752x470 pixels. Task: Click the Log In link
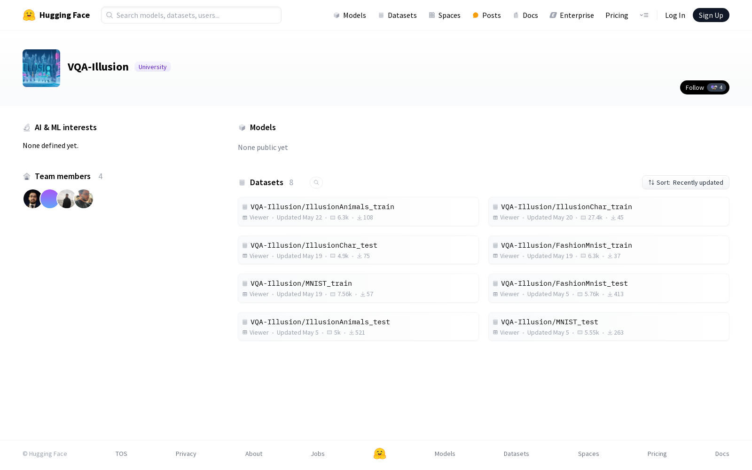click(675, 15)
